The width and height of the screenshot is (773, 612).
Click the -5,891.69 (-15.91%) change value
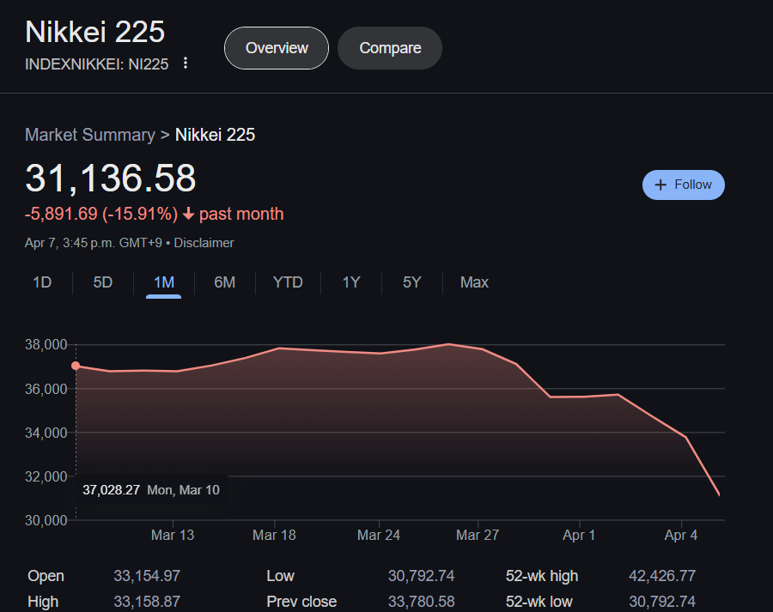point(101,214)
